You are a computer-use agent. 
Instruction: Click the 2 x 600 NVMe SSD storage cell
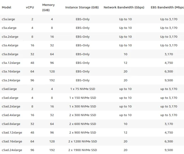click(83, 124)
